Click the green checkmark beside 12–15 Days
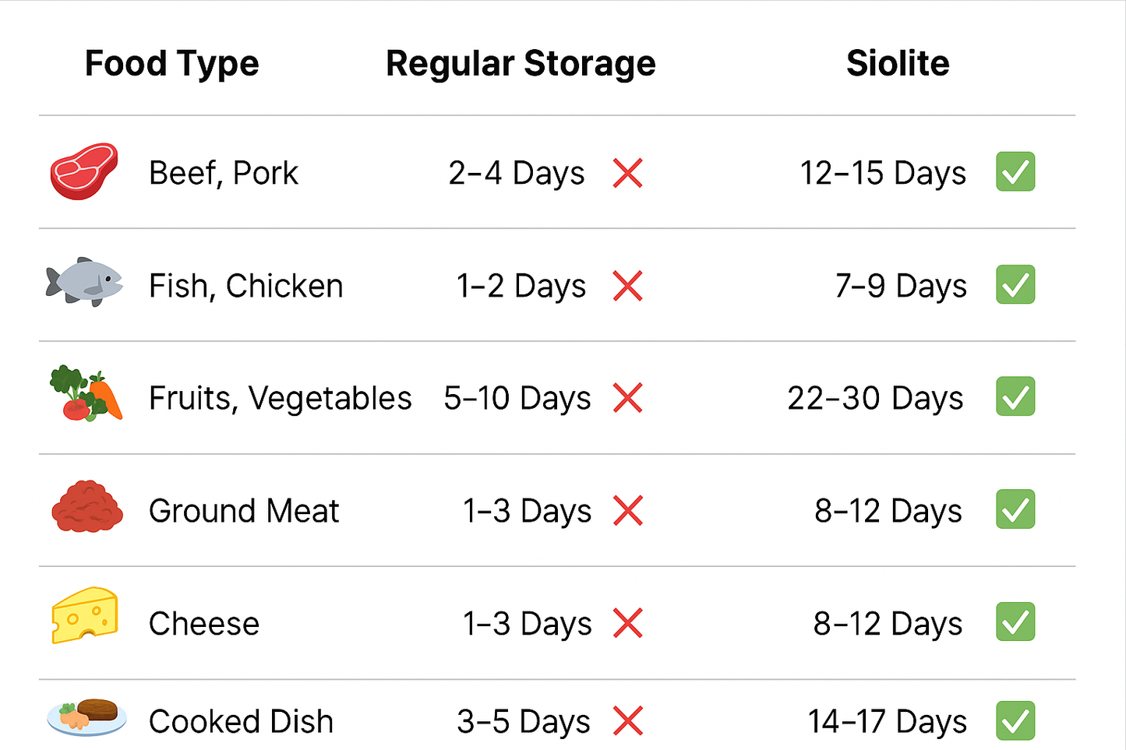Viewport: 1126px width, 750px height. (x=1015, y=172)
